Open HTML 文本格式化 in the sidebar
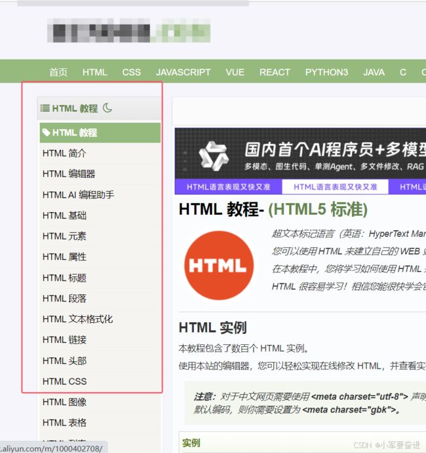Image resolution: width=426 pixels, height=453 pixels. pos(100,319)
